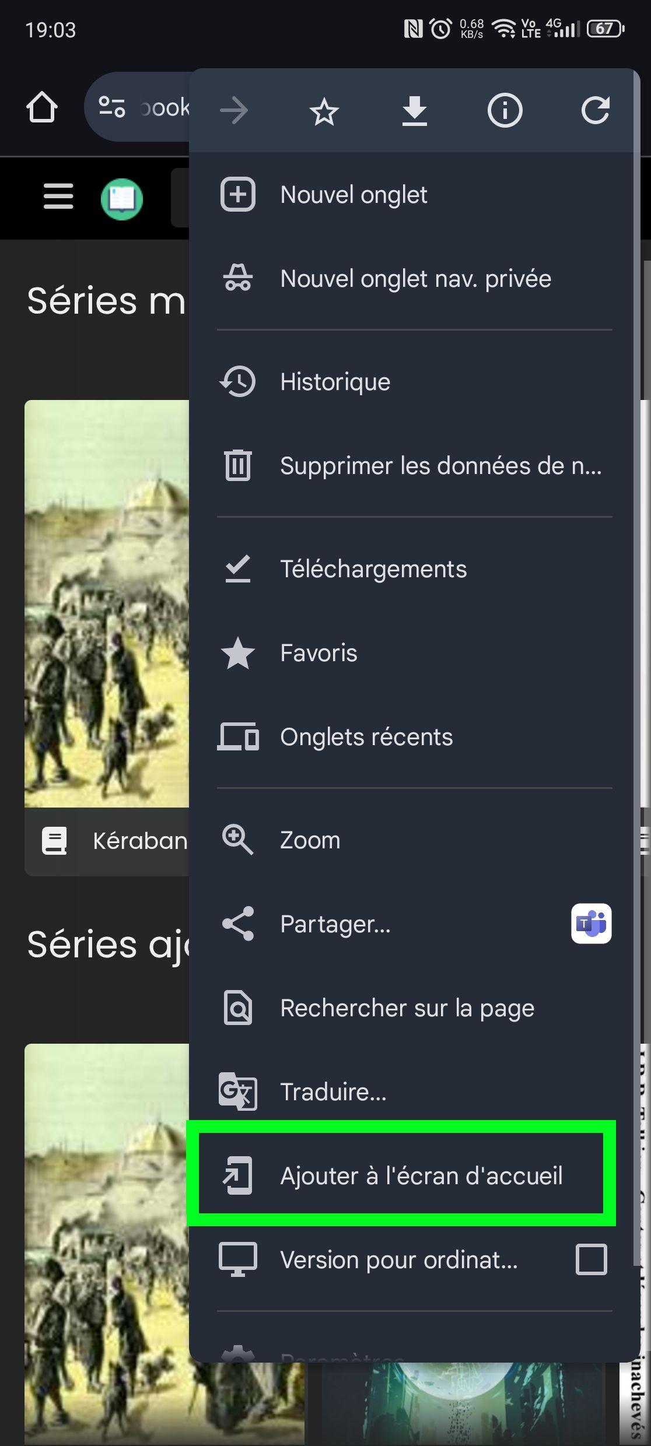Open Historique
Screen dimensions: 651x1446
[x=335, y=382]
